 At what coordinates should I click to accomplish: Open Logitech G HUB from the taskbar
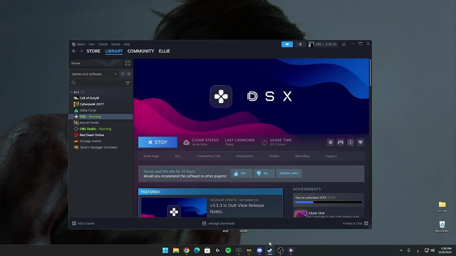coord(218,250)
